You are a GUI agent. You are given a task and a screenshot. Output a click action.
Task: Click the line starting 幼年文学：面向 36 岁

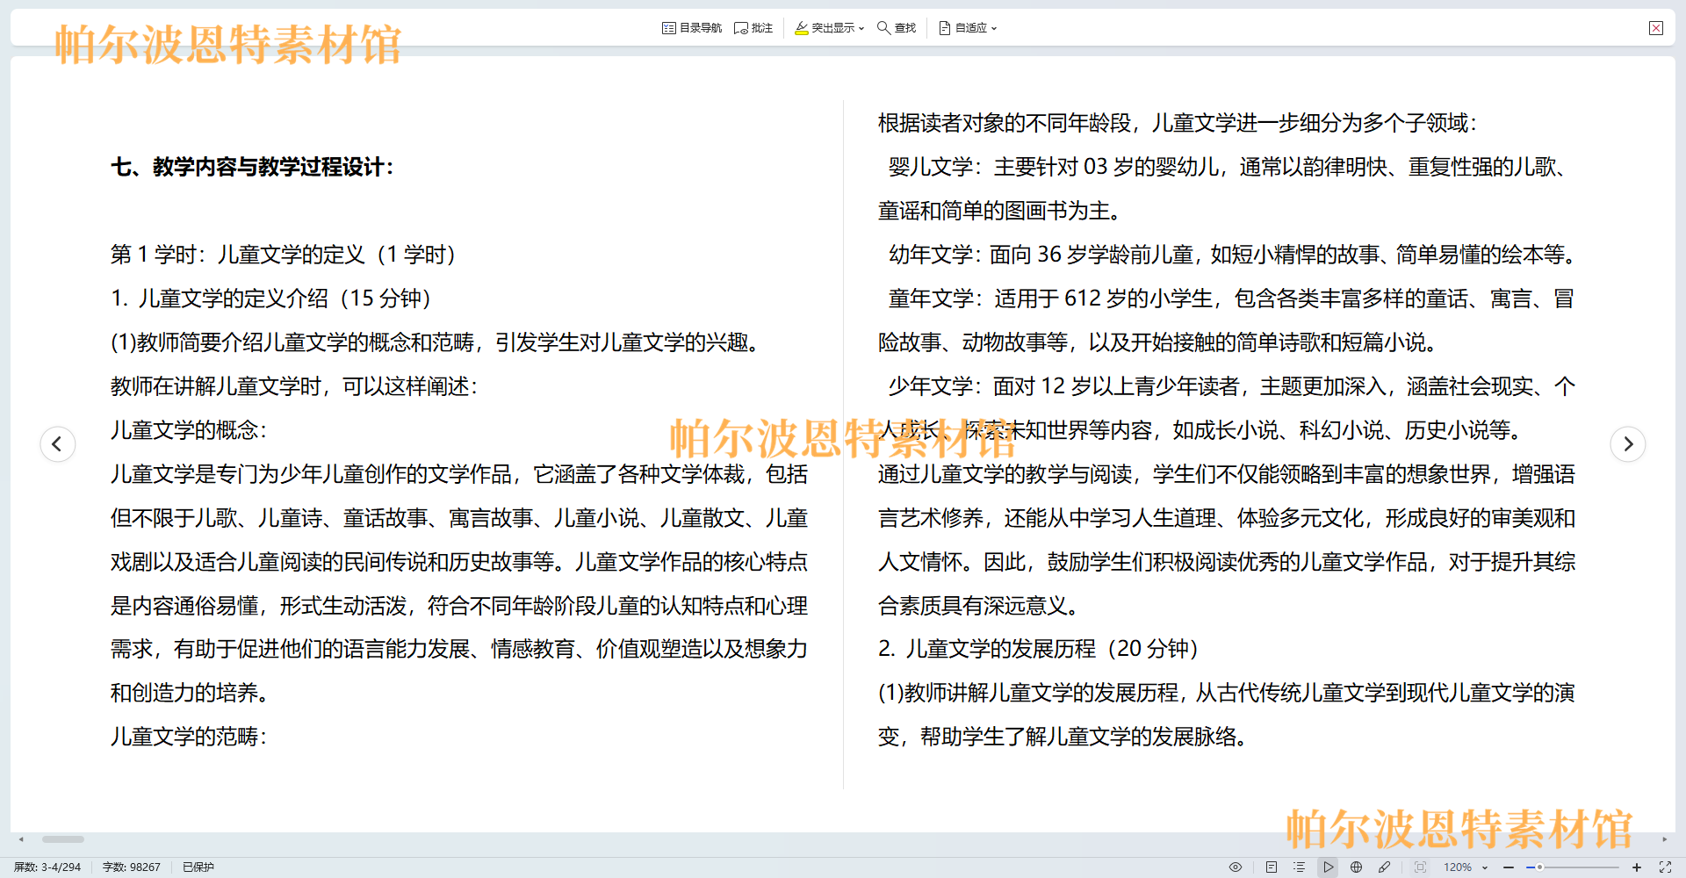tap(1234, 255)
